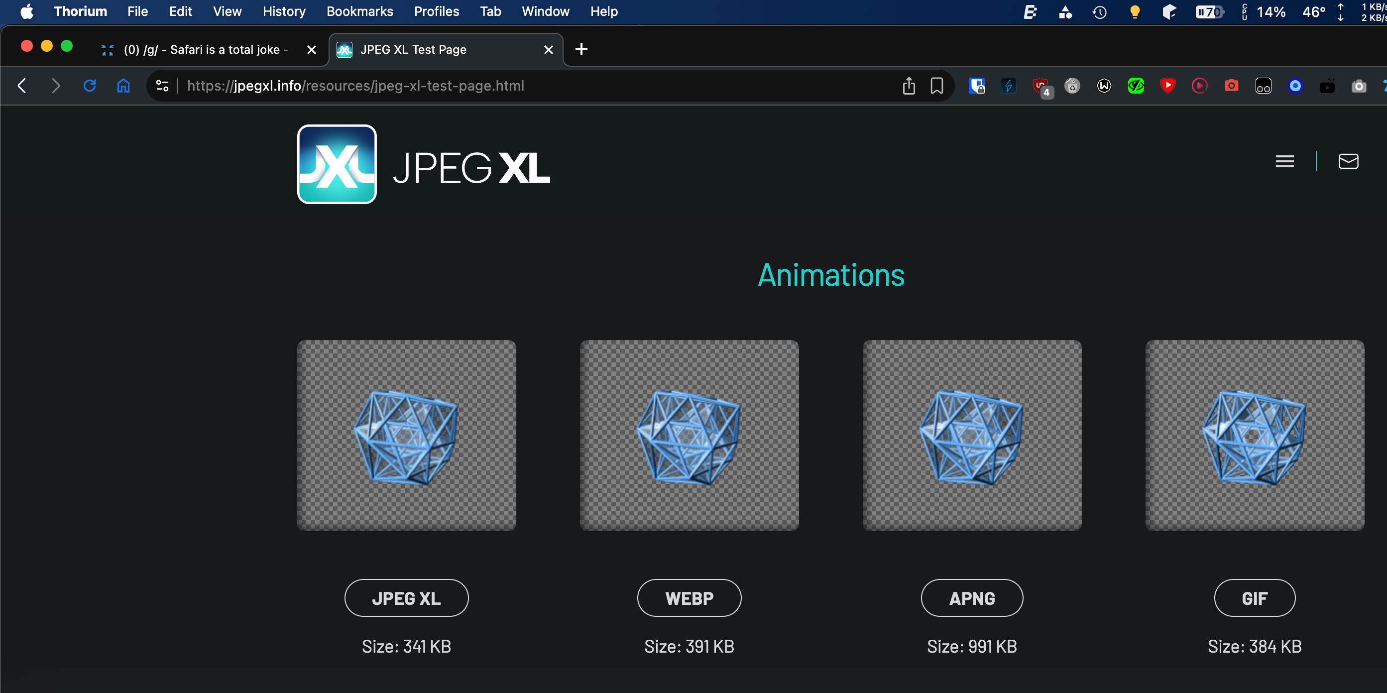
Task: Click the APNG format button
Action: click(972, 598)
